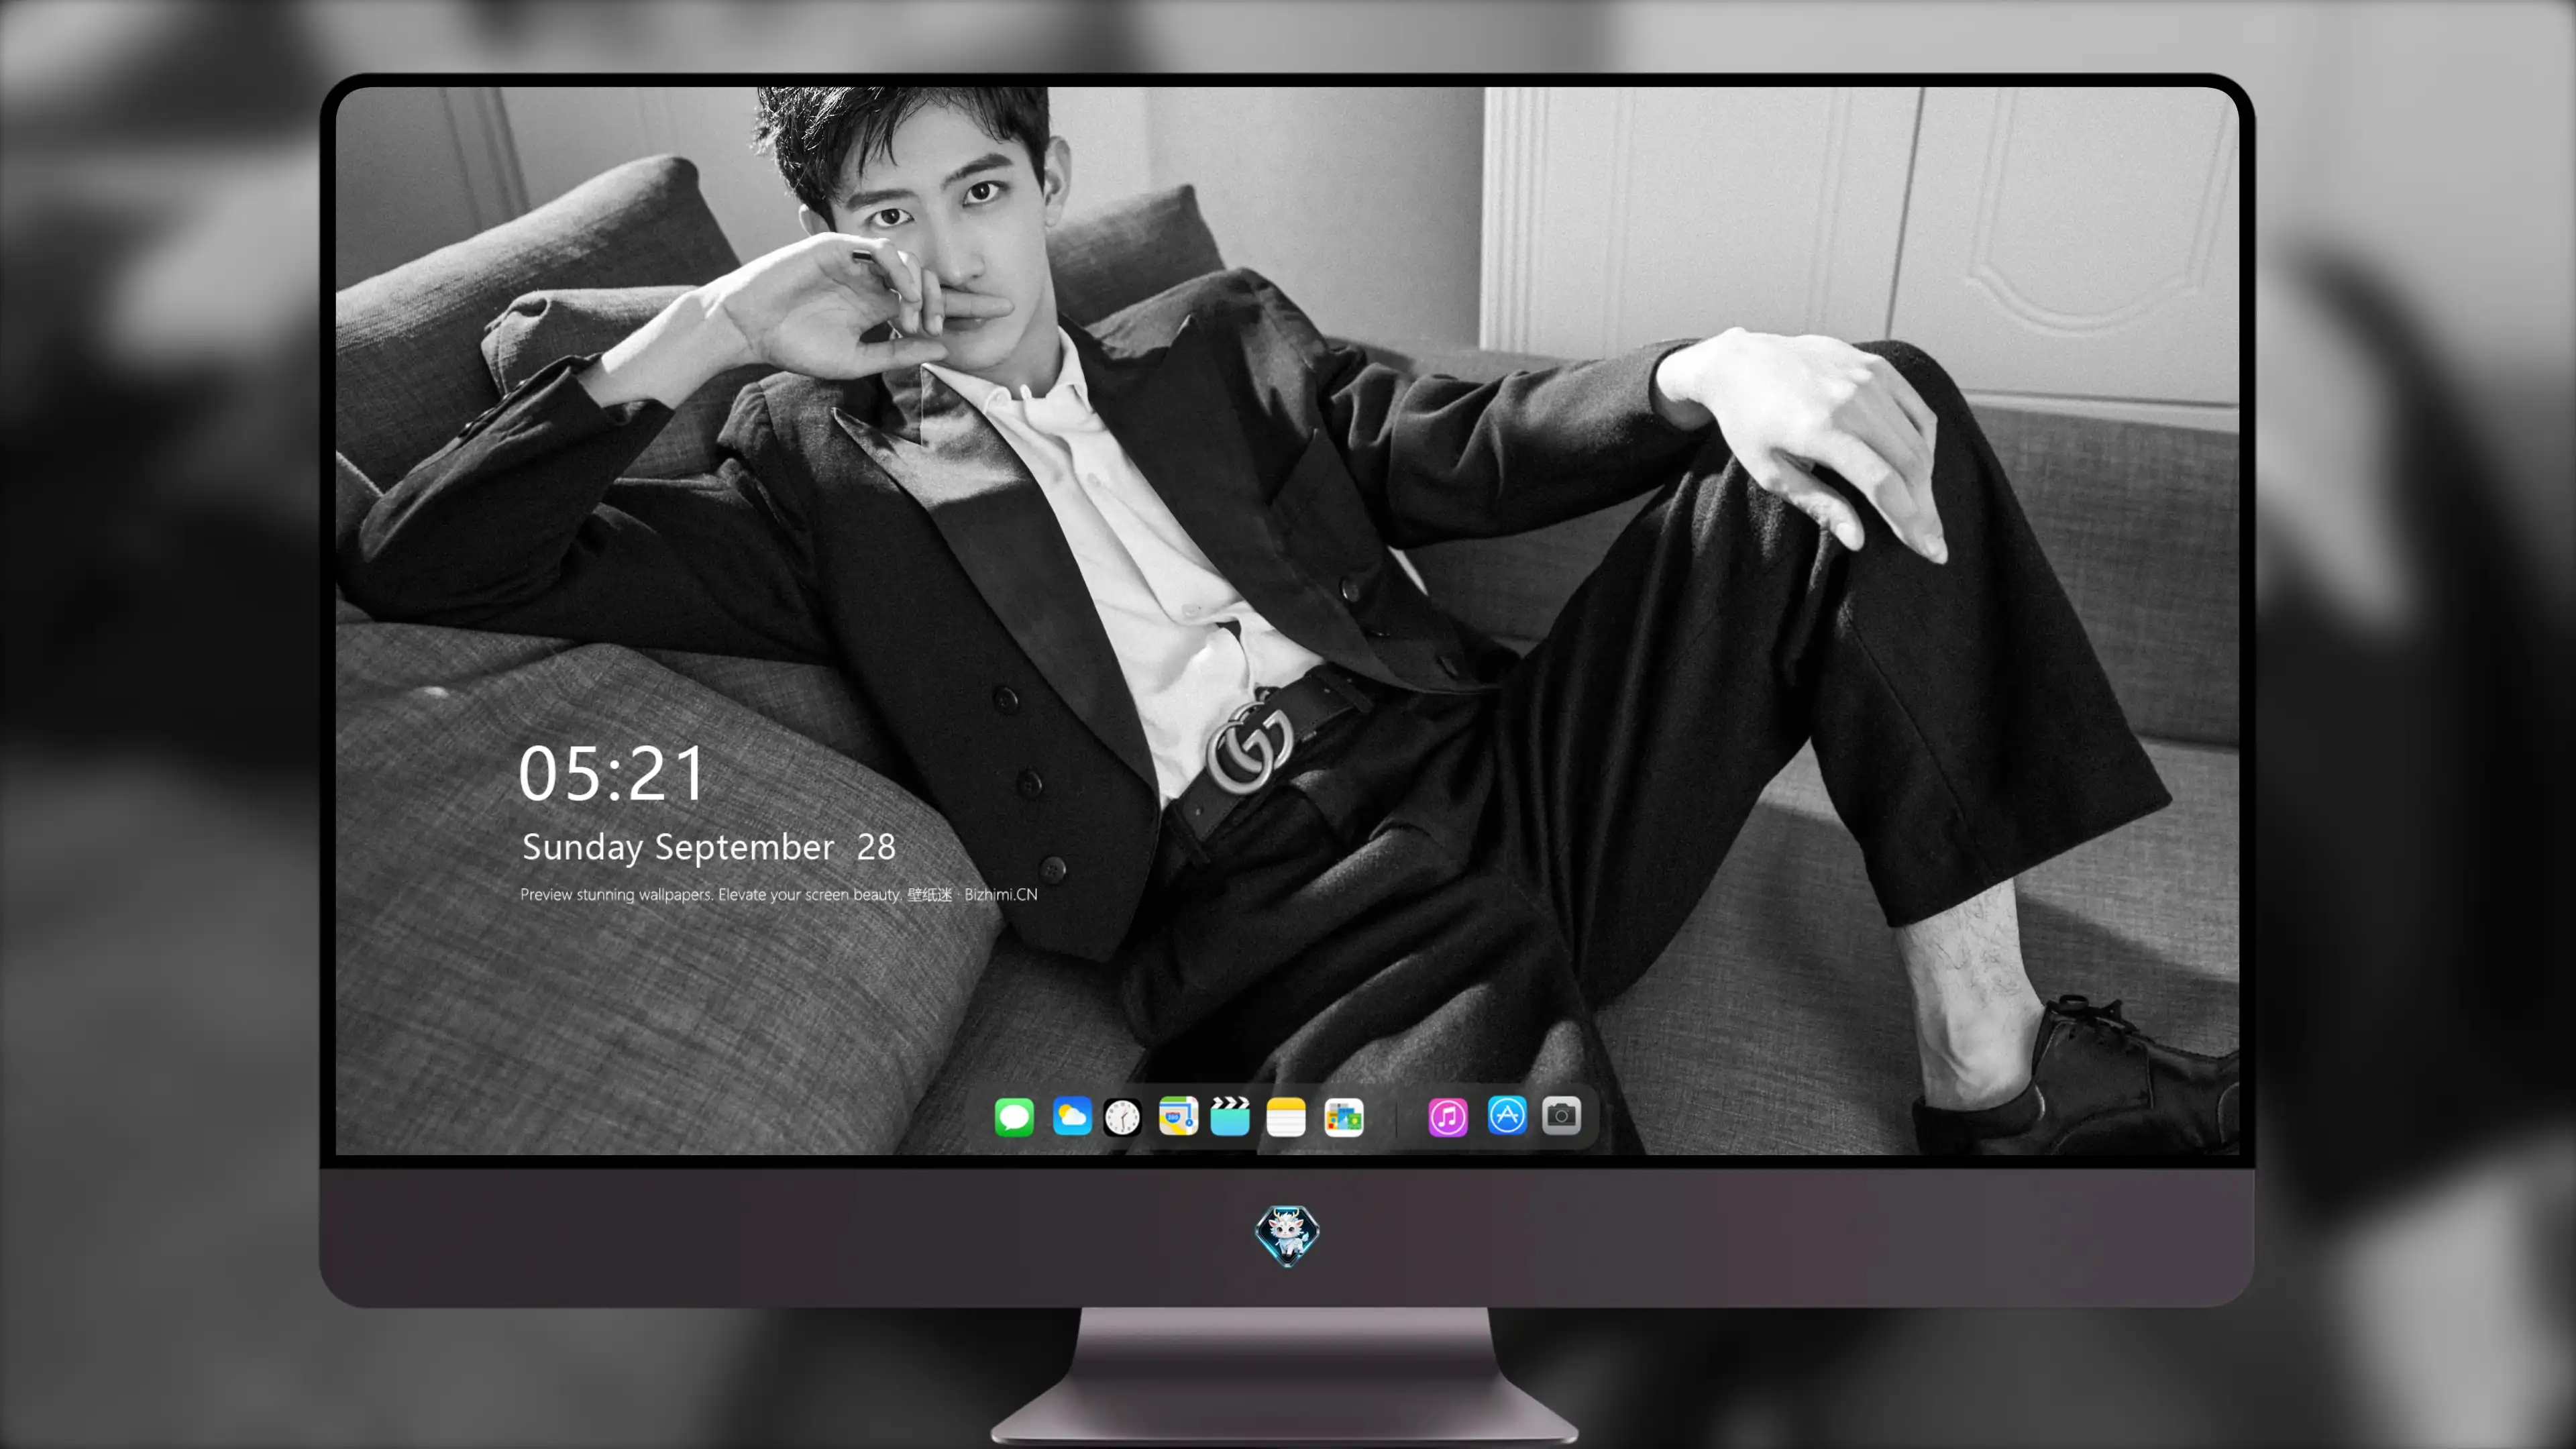2576x1449 pixels.
Task: Open the Weather app in dock
Action: (x=1072, y=1116)
